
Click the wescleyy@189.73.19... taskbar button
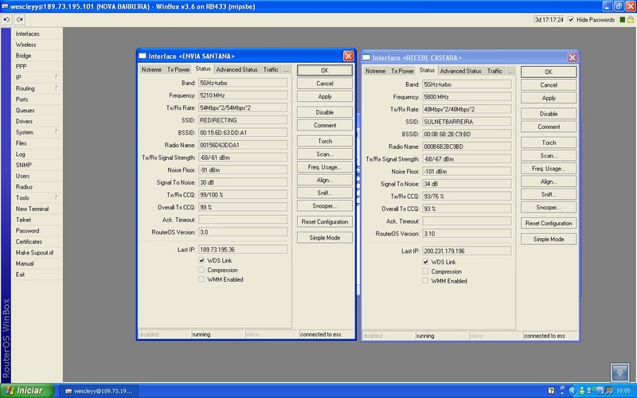click(99, 391)
